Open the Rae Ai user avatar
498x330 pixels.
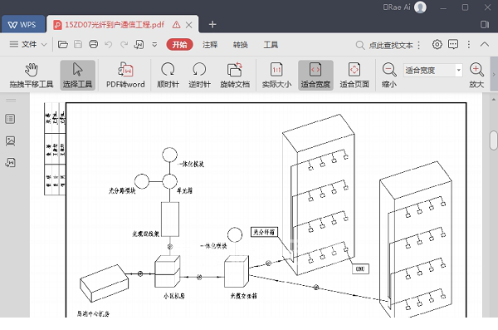[420, 7]
